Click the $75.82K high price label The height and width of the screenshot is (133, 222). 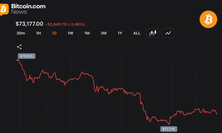[27, 56]
